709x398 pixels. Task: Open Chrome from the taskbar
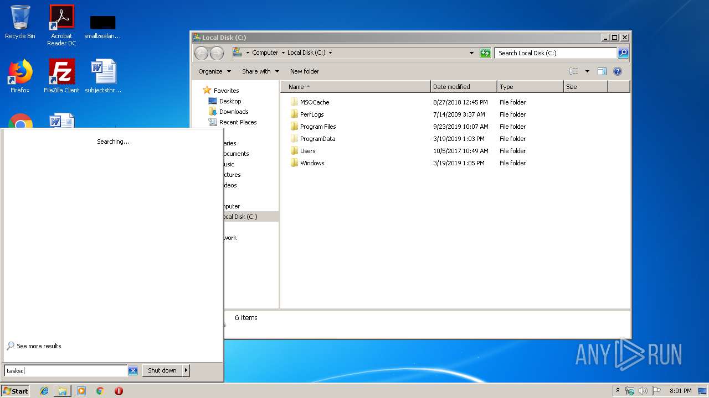point(100,391)
